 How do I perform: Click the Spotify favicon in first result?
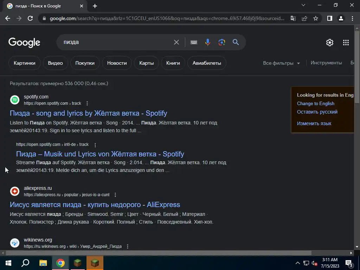pos(15,100)
